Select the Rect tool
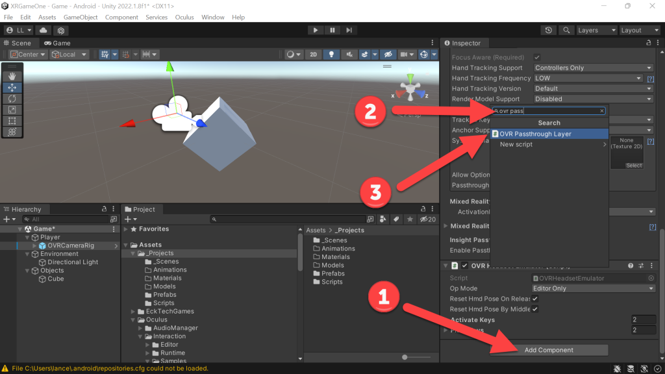 tap(12, 121)
